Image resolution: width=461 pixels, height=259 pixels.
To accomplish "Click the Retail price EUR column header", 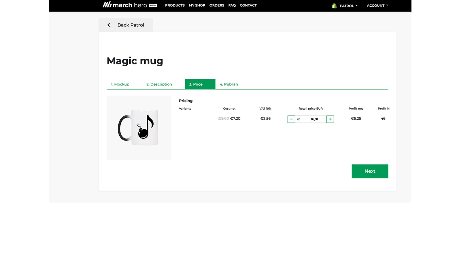I will coord(311,108).
